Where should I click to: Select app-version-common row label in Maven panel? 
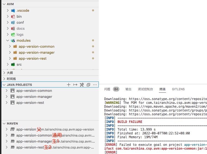pyautogui.click(x=34, y=135)
